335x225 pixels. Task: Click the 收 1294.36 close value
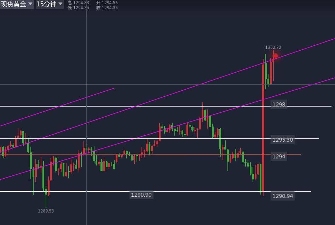click(107, 8)
